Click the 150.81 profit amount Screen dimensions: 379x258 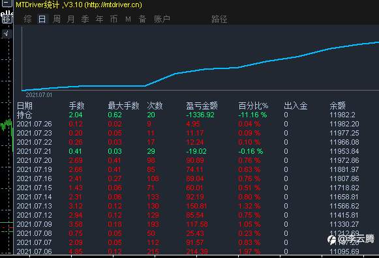click(x=196, y=206)
